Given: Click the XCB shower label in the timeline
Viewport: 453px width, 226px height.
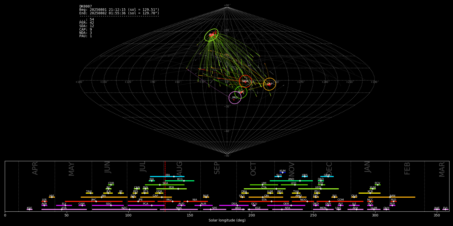Looking at the screenshot, I should [x=370, y=192].
